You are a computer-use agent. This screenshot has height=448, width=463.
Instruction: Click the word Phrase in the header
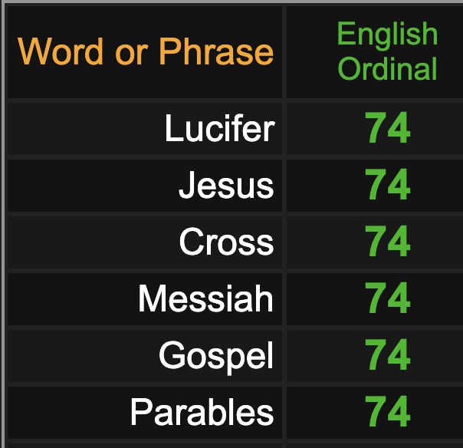click(216, 51)
